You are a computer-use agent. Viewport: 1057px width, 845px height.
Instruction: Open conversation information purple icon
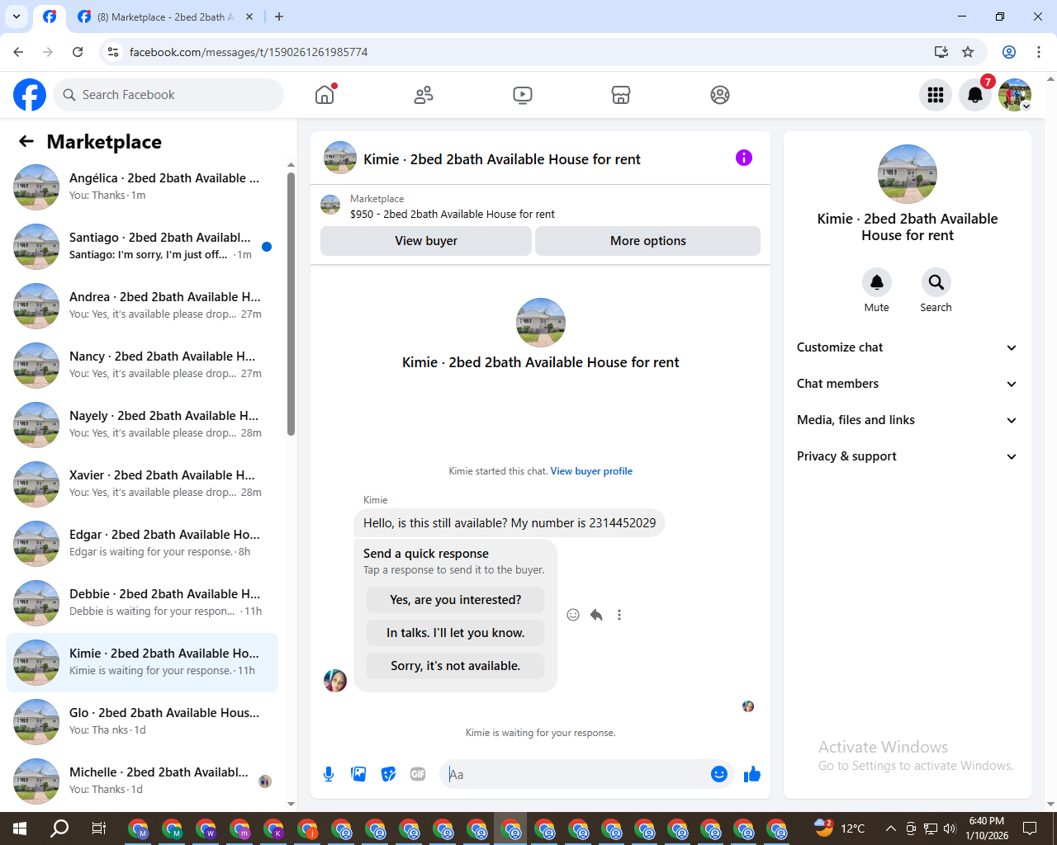pyautogui.click(x=744, y=158)
